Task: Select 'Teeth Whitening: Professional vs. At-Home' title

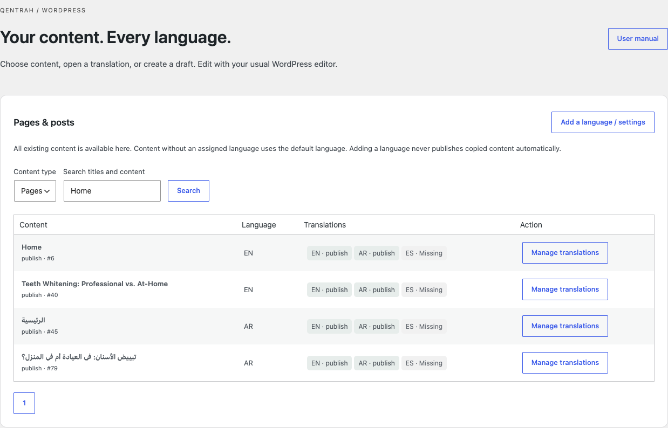Action: [95, 284]
